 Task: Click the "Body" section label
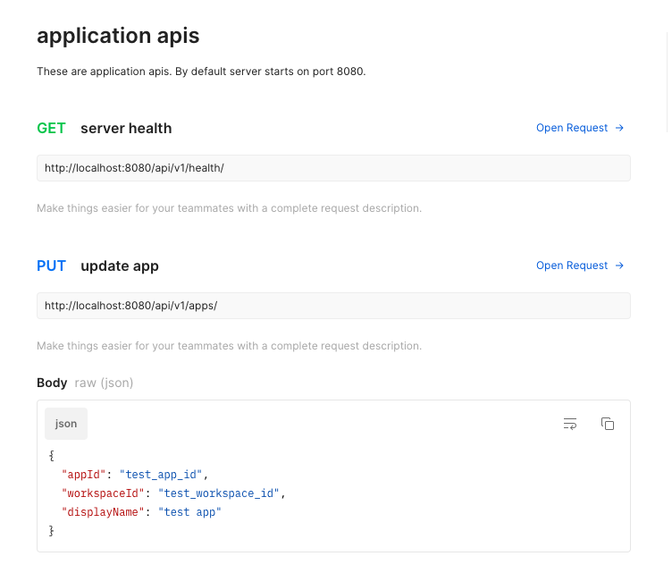click(52, 383)
